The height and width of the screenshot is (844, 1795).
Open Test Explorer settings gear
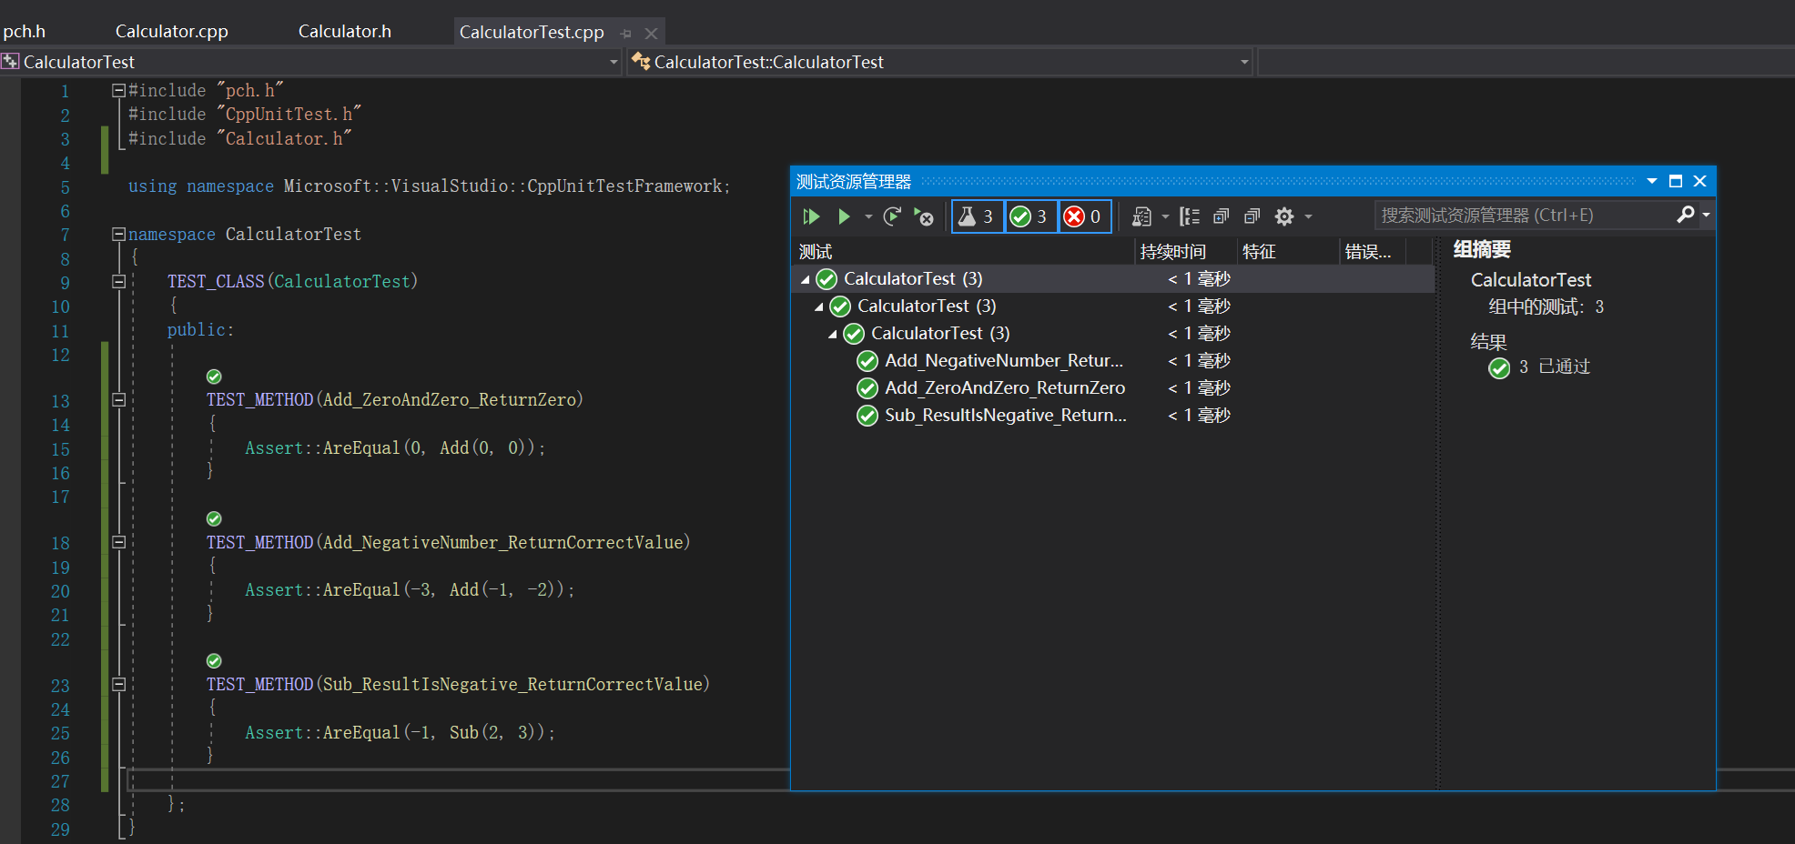(1284, 216)
